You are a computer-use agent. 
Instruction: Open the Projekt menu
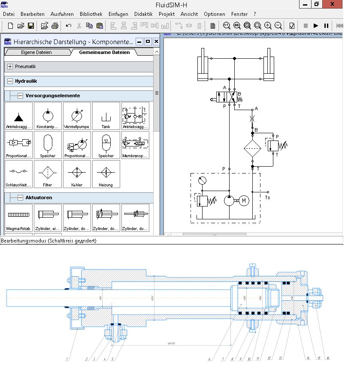point(166,14)
